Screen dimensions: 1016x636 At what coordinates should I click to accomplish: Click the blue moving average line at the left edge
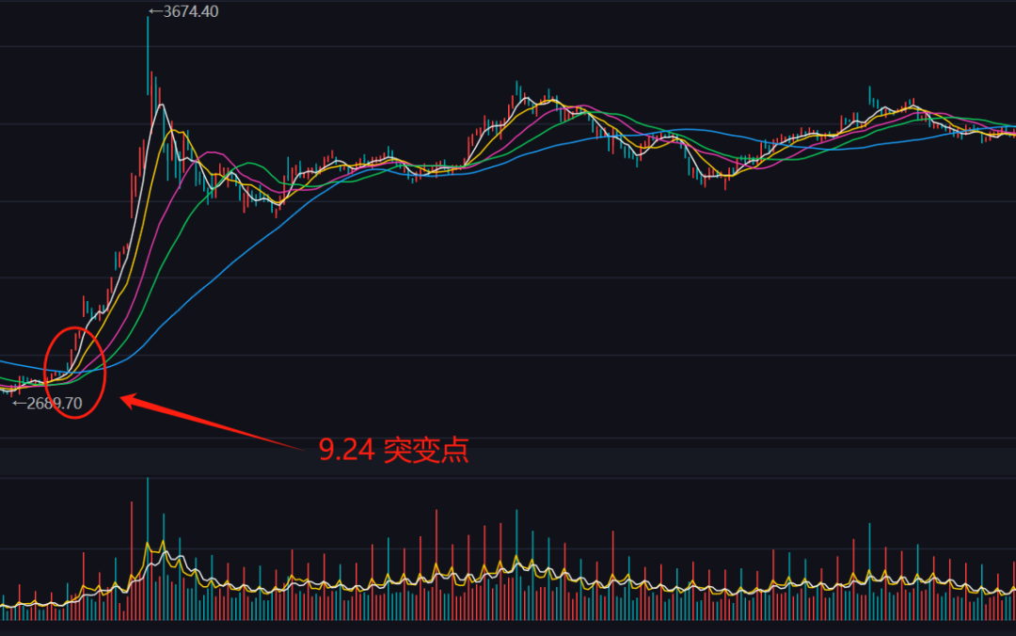pyautogui.click(x=4, y=362)
